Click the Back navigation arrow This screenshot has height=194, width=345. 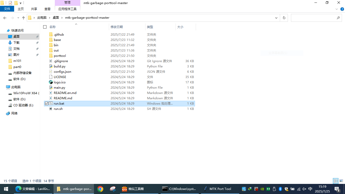pos(5,18)
